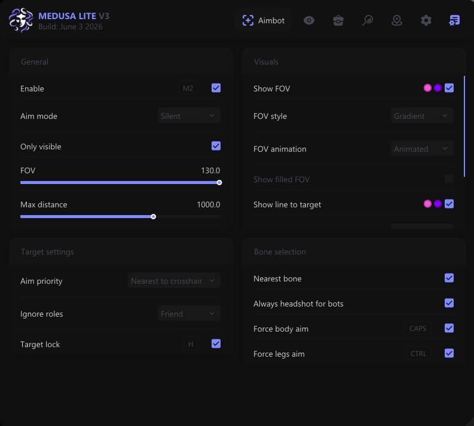Click the Medusa head logo
Image resolution: width=474 pixels, height=426 pixels.
(x=20, y=20)
